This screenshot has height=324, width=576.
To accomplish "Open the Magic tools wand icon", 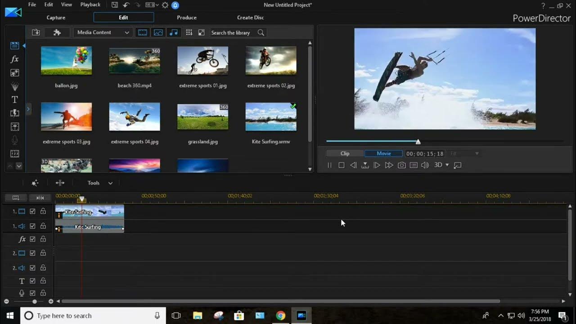I will pos(35,183).
